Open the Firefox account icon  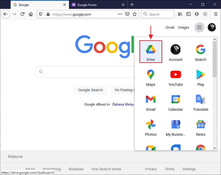[197, 14]
